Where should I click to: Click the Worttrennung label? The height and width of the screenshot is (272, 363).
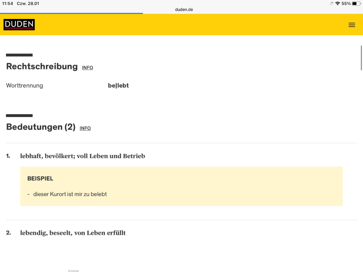[x=25, y=86]
